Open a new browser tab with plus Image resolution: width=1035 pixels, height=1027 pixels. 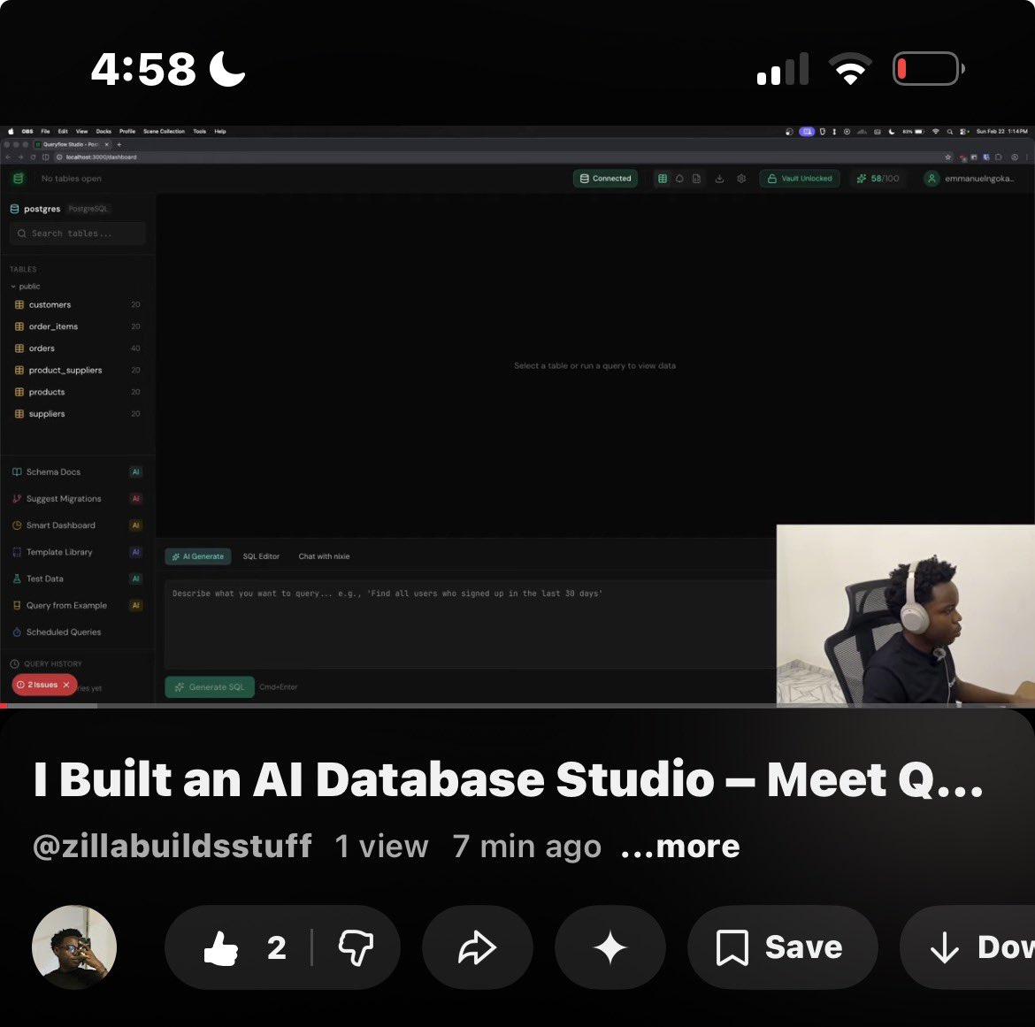click(119, 144)
